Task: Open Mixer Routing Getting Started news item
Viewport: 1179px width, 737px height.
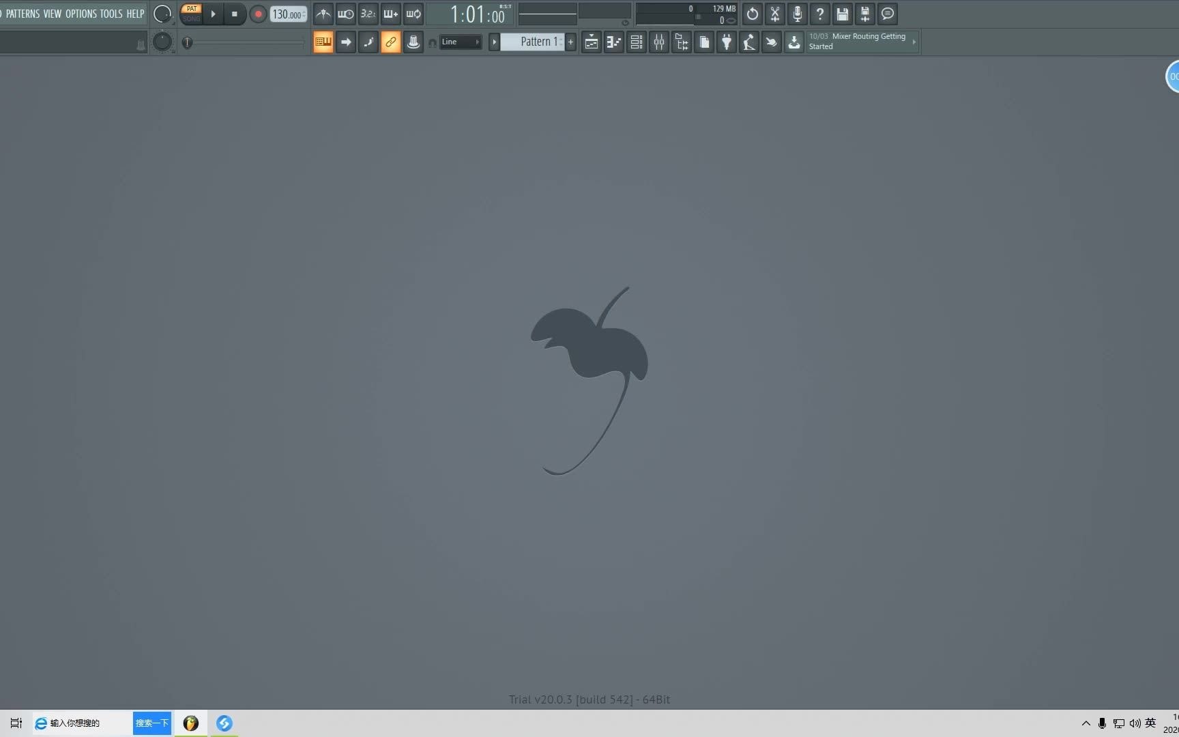Action: point(858,42)
